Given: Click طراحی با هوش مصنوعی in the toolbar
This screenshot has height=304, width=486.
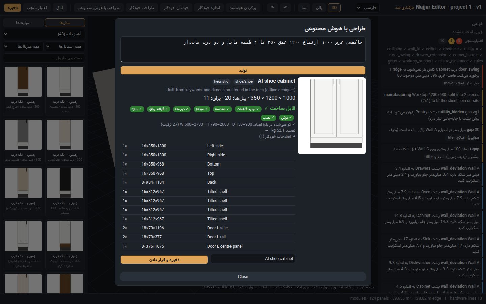Looking at the screenshot, I should (x=99, y=8).
